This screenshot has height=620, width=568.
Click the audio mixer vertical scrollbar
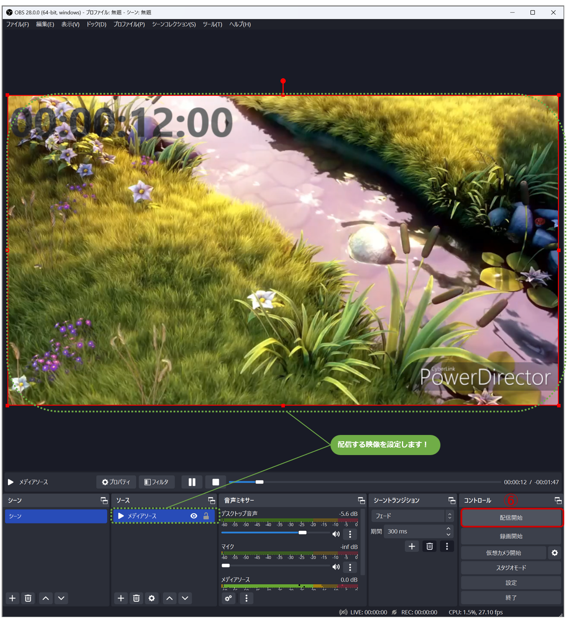point(363,542)
